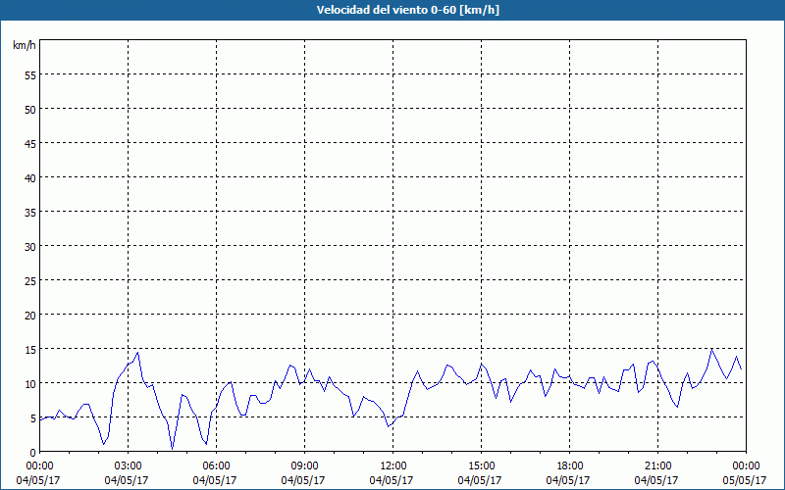Select the '21:00' x-axis label
Viewport: 785px width, 490px height.
point(657,466)
